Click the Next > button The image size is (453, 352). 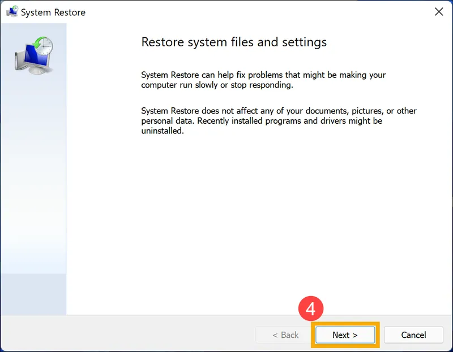[x=345, y=335]
